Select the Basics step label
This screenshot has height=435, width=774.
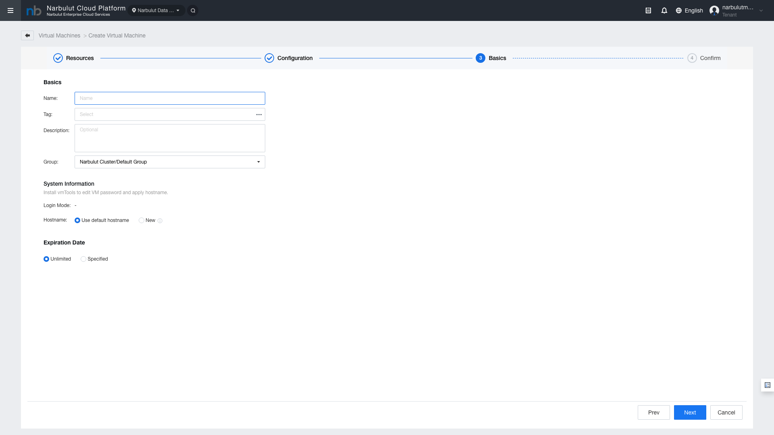click(497, 58)
